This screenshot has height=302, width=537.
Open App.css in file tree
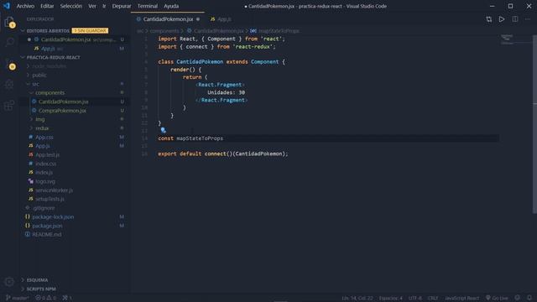point(44,138)
